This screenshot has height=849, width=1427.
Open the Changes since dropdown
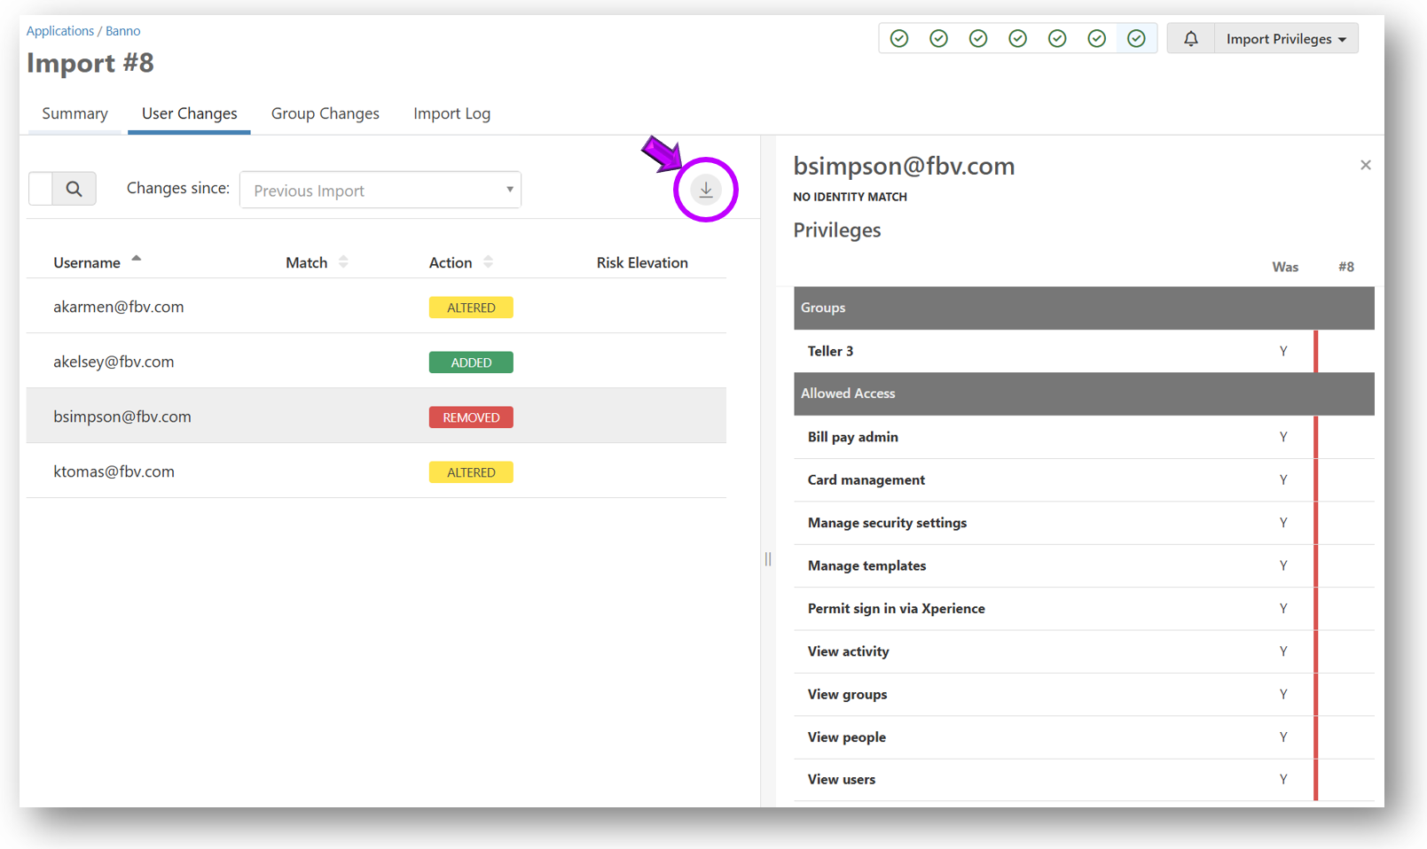[x=380, y=191]
